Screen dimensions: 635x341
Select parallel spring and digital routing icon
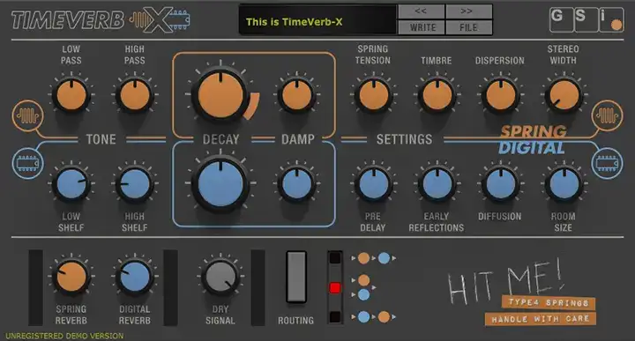pyautogui.click(x=364, y=287)
